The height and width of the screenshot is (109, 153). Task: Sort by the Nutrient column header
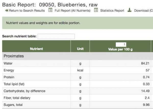36,49
